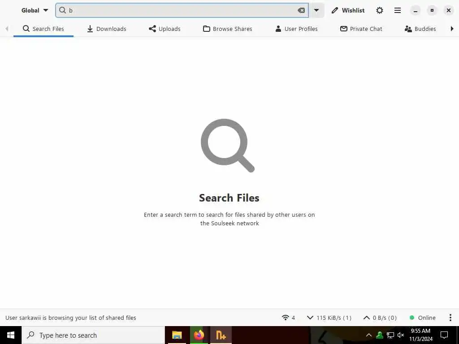Open the Global search mode dropdown
The width and height of the screenshot is (459, 344).
click(35, 10)
